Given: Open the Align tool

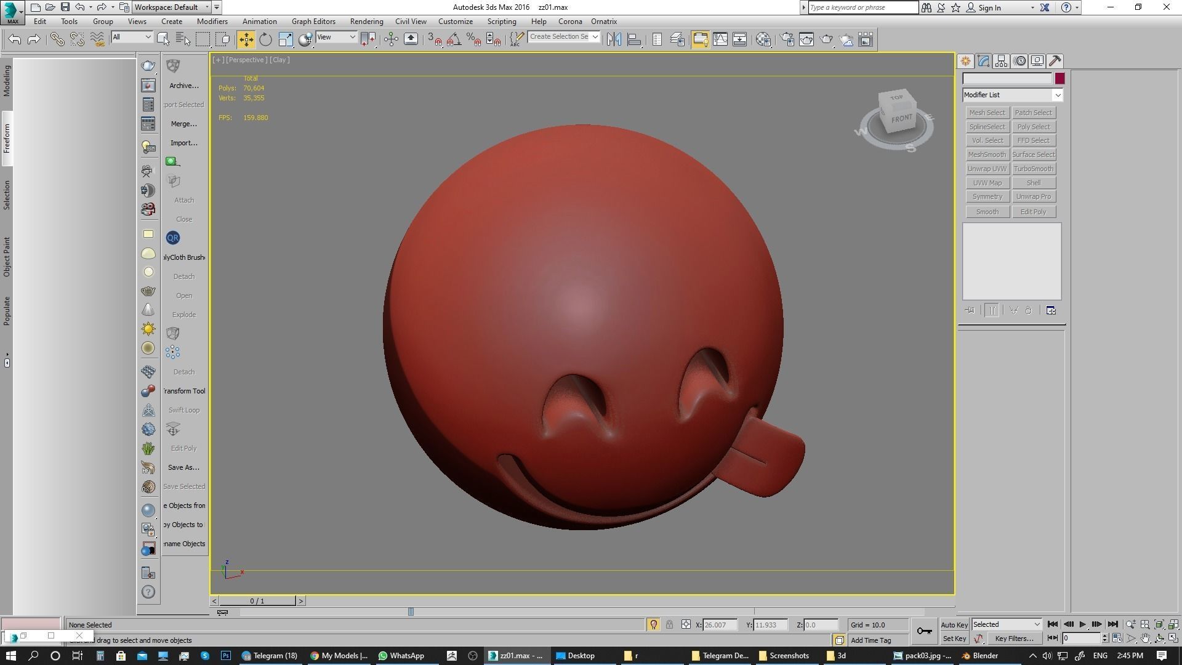Looking at the screenshot, I should click(x=634, y=39).
